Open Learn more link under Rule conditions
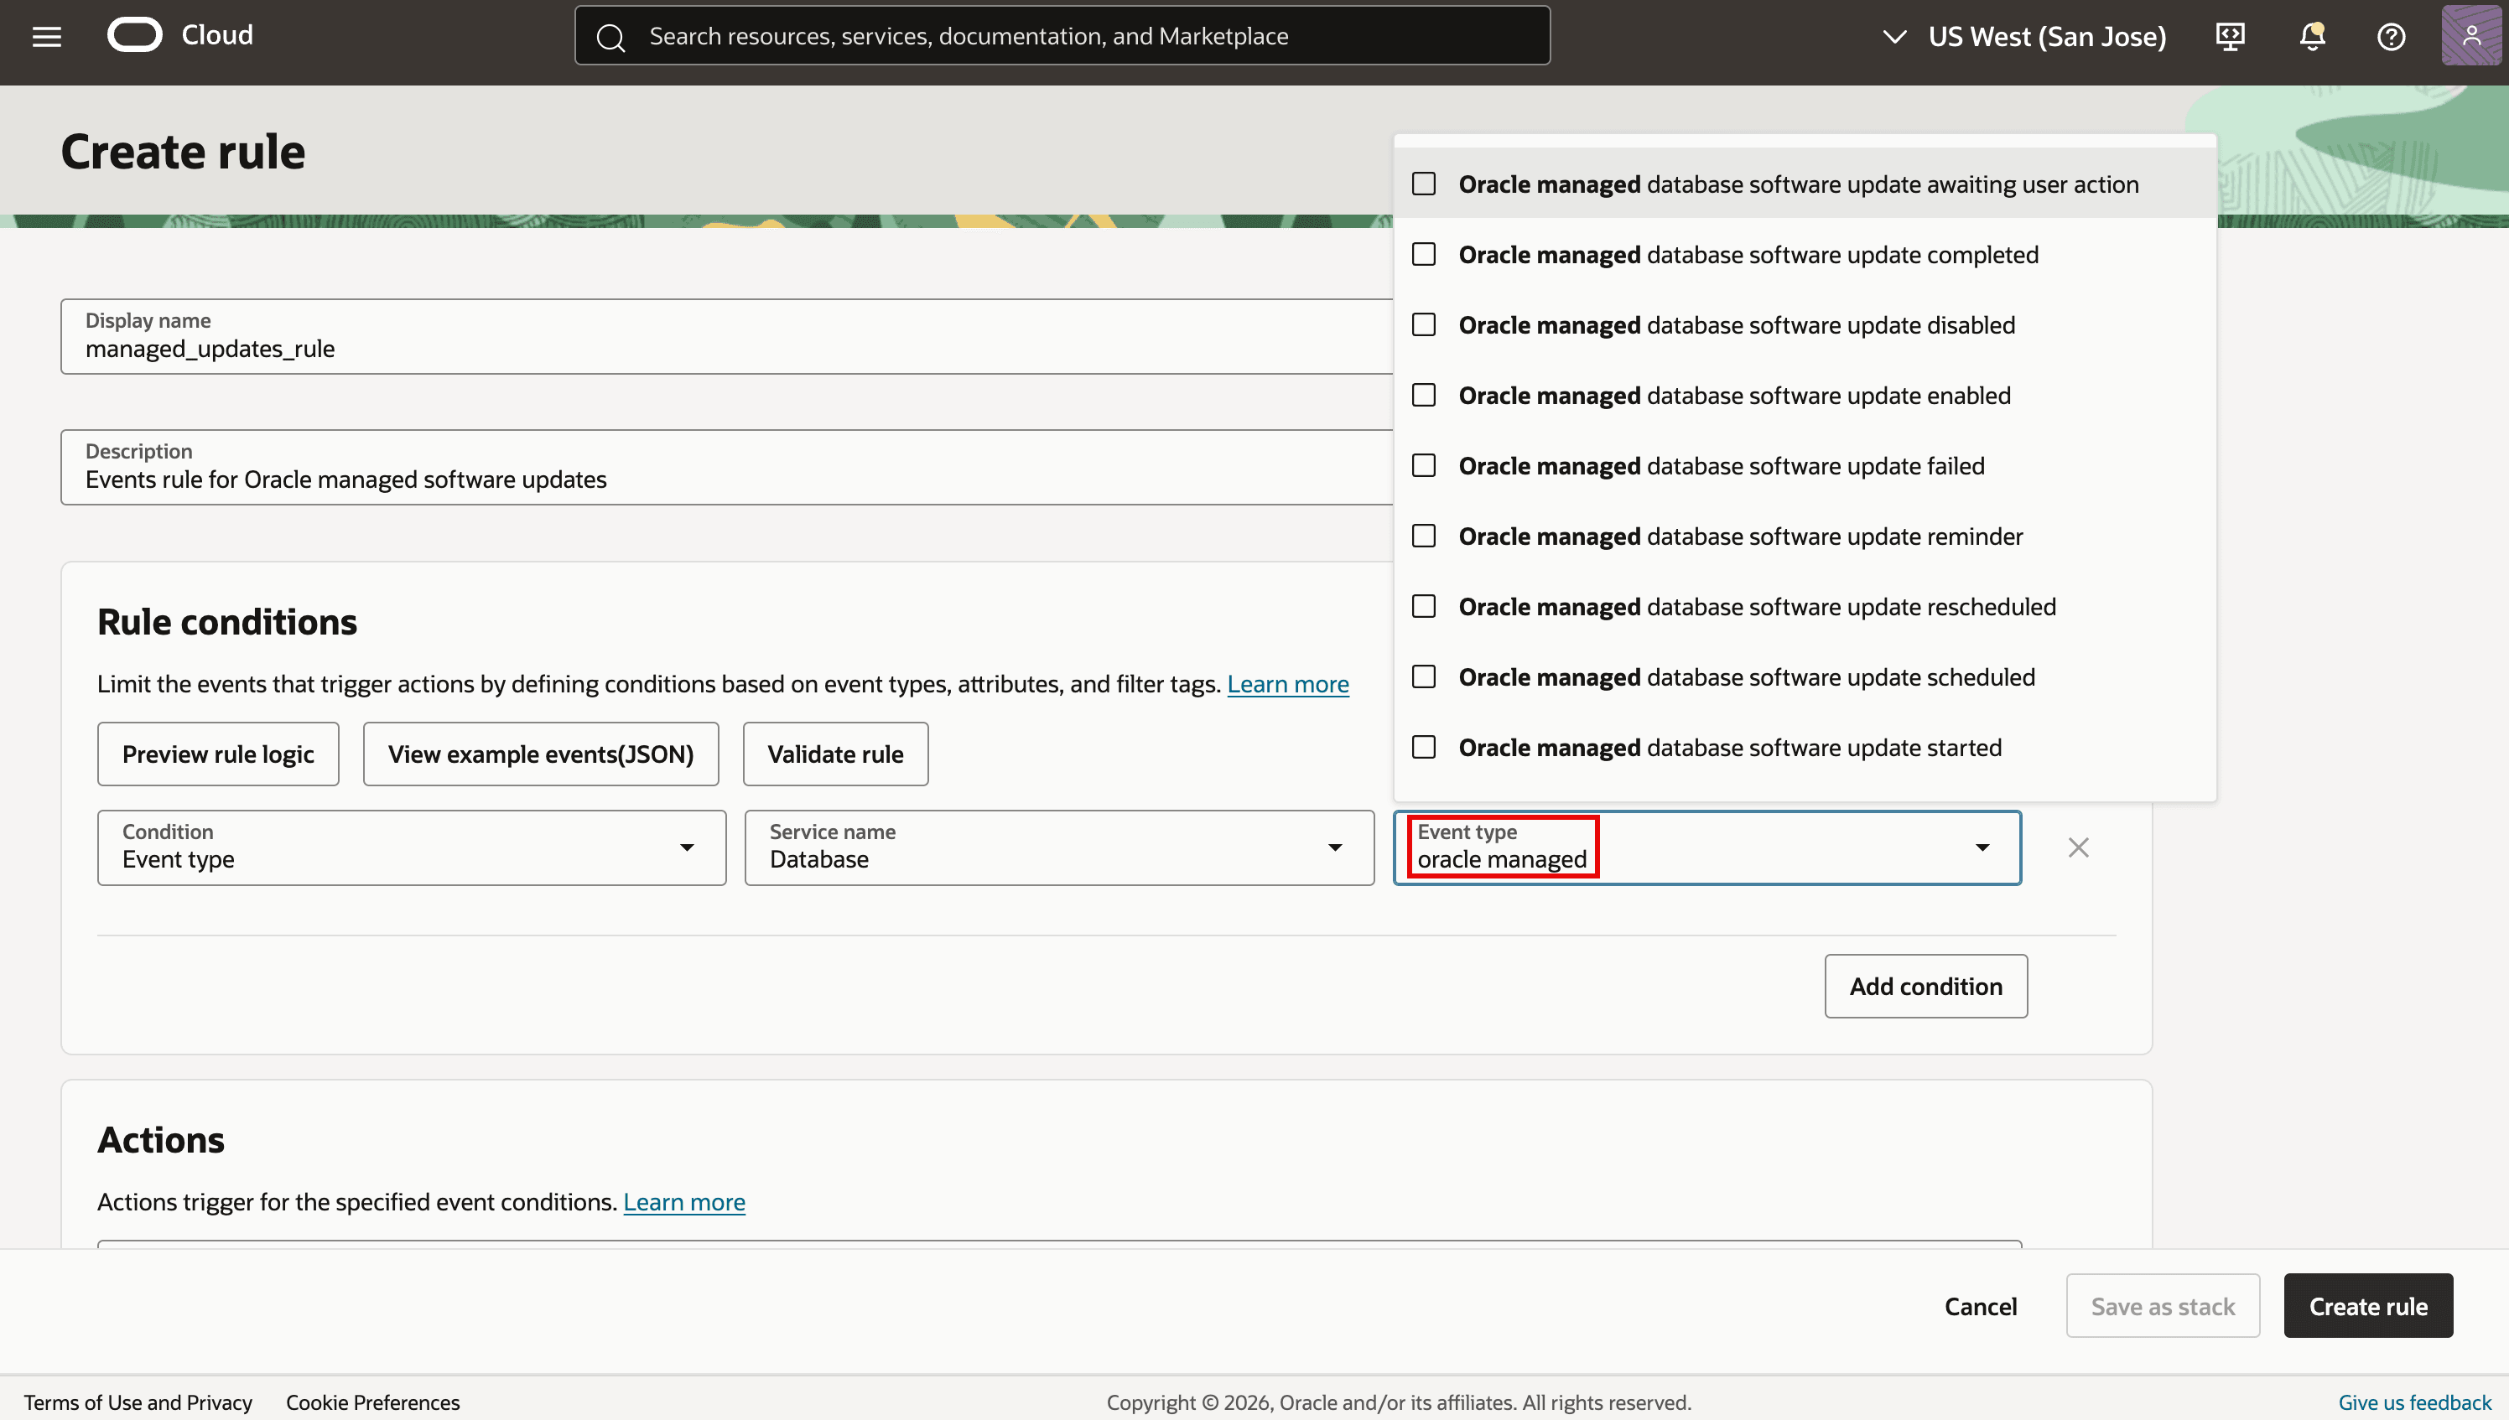This screenshot has width=2509, height=1420. [1288, 684]
